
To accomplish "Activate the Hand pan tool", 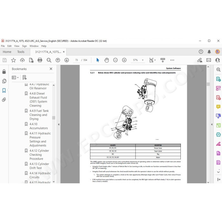I will 107,60.
